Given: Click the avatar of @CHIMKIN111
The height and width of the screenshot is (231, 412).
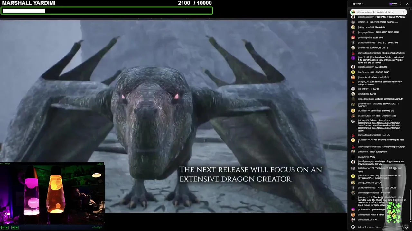Looking at the screenshot, I should coord(353,89).
